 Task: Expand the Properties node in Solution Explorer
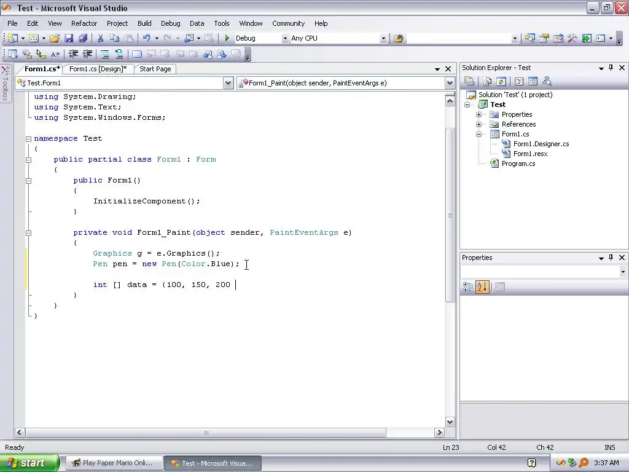pyautogui.click(x=479, y=114)
